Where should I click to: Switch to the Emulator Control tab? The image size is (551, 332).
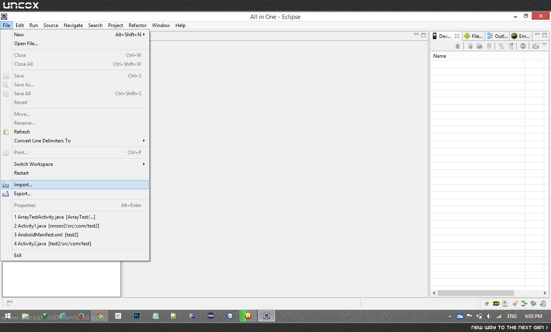521,36
